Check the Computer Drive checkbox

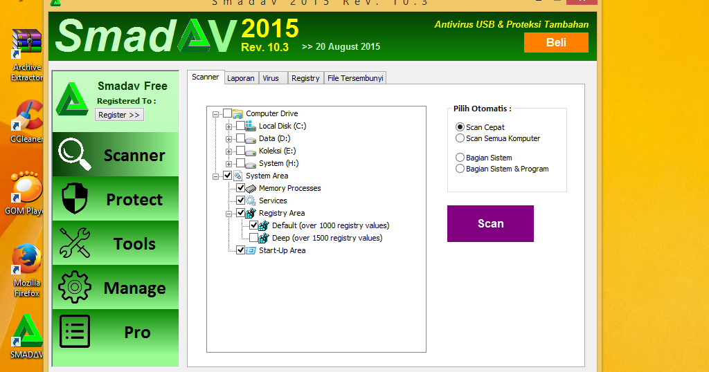[x=227, y=113]
